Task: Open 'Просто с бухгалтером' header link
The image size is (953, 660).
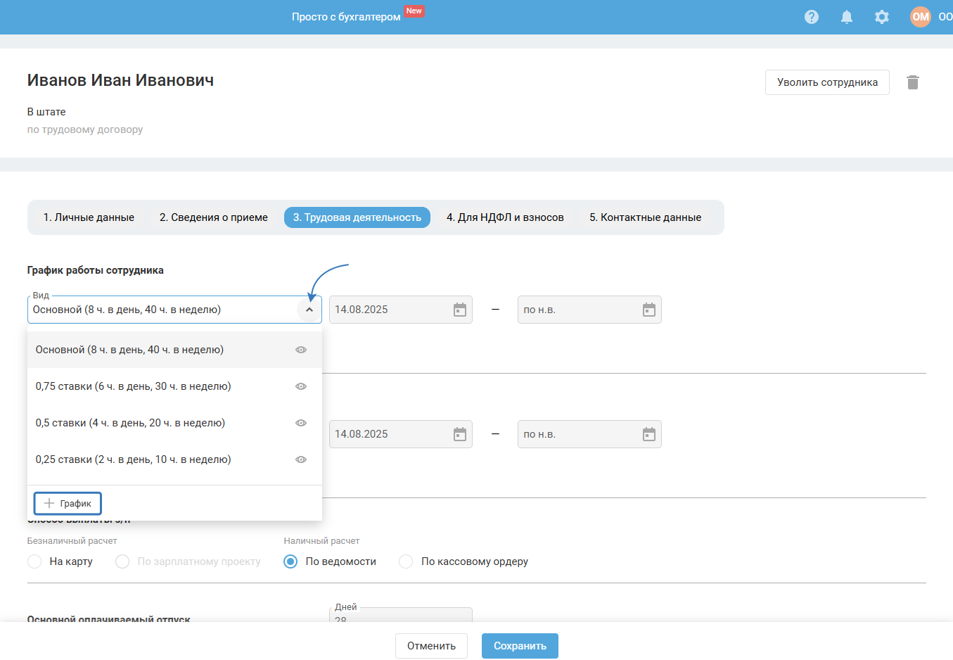Action: 346,17
